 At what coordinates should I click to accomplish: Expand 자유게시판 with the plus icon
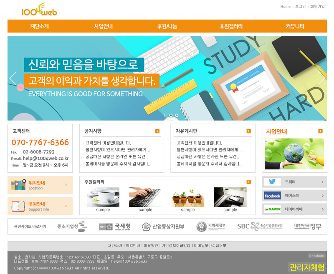pos(249,131)
